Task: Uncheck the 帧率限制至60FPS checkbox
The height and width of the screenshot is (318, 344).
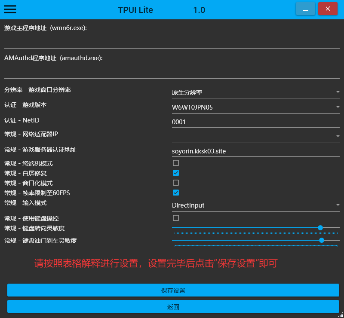Action: pos(176,193)
